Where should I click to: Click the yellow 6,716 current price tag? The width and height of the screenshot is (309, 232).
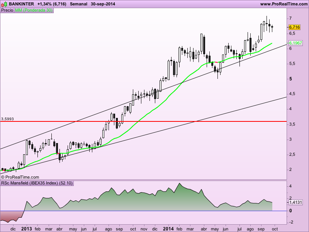point(294,27)
